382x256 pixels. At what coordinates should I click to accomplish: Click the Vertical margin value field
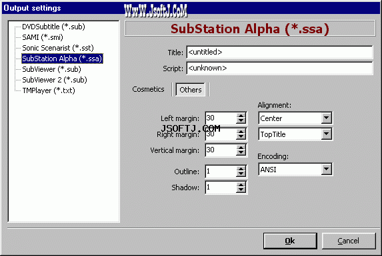(221, 150)
